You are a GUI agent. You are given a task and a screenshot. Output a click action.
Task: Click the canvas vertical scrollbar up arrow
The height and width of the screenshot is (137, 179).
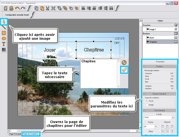tap(141, 20)
